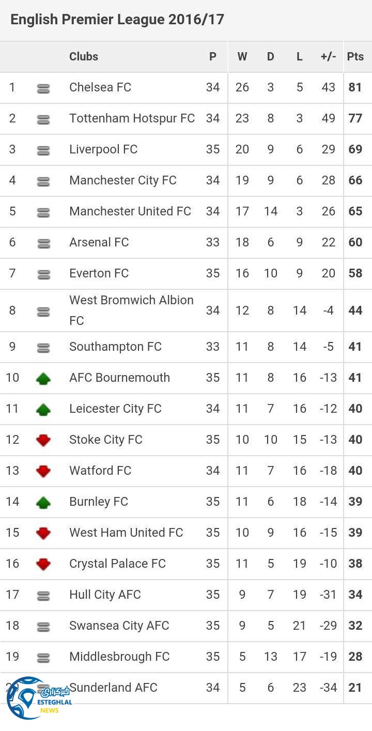Click the English Premier League 2016/17 title
This screenshot has width=372, height=731.
[x=117, y=20]
